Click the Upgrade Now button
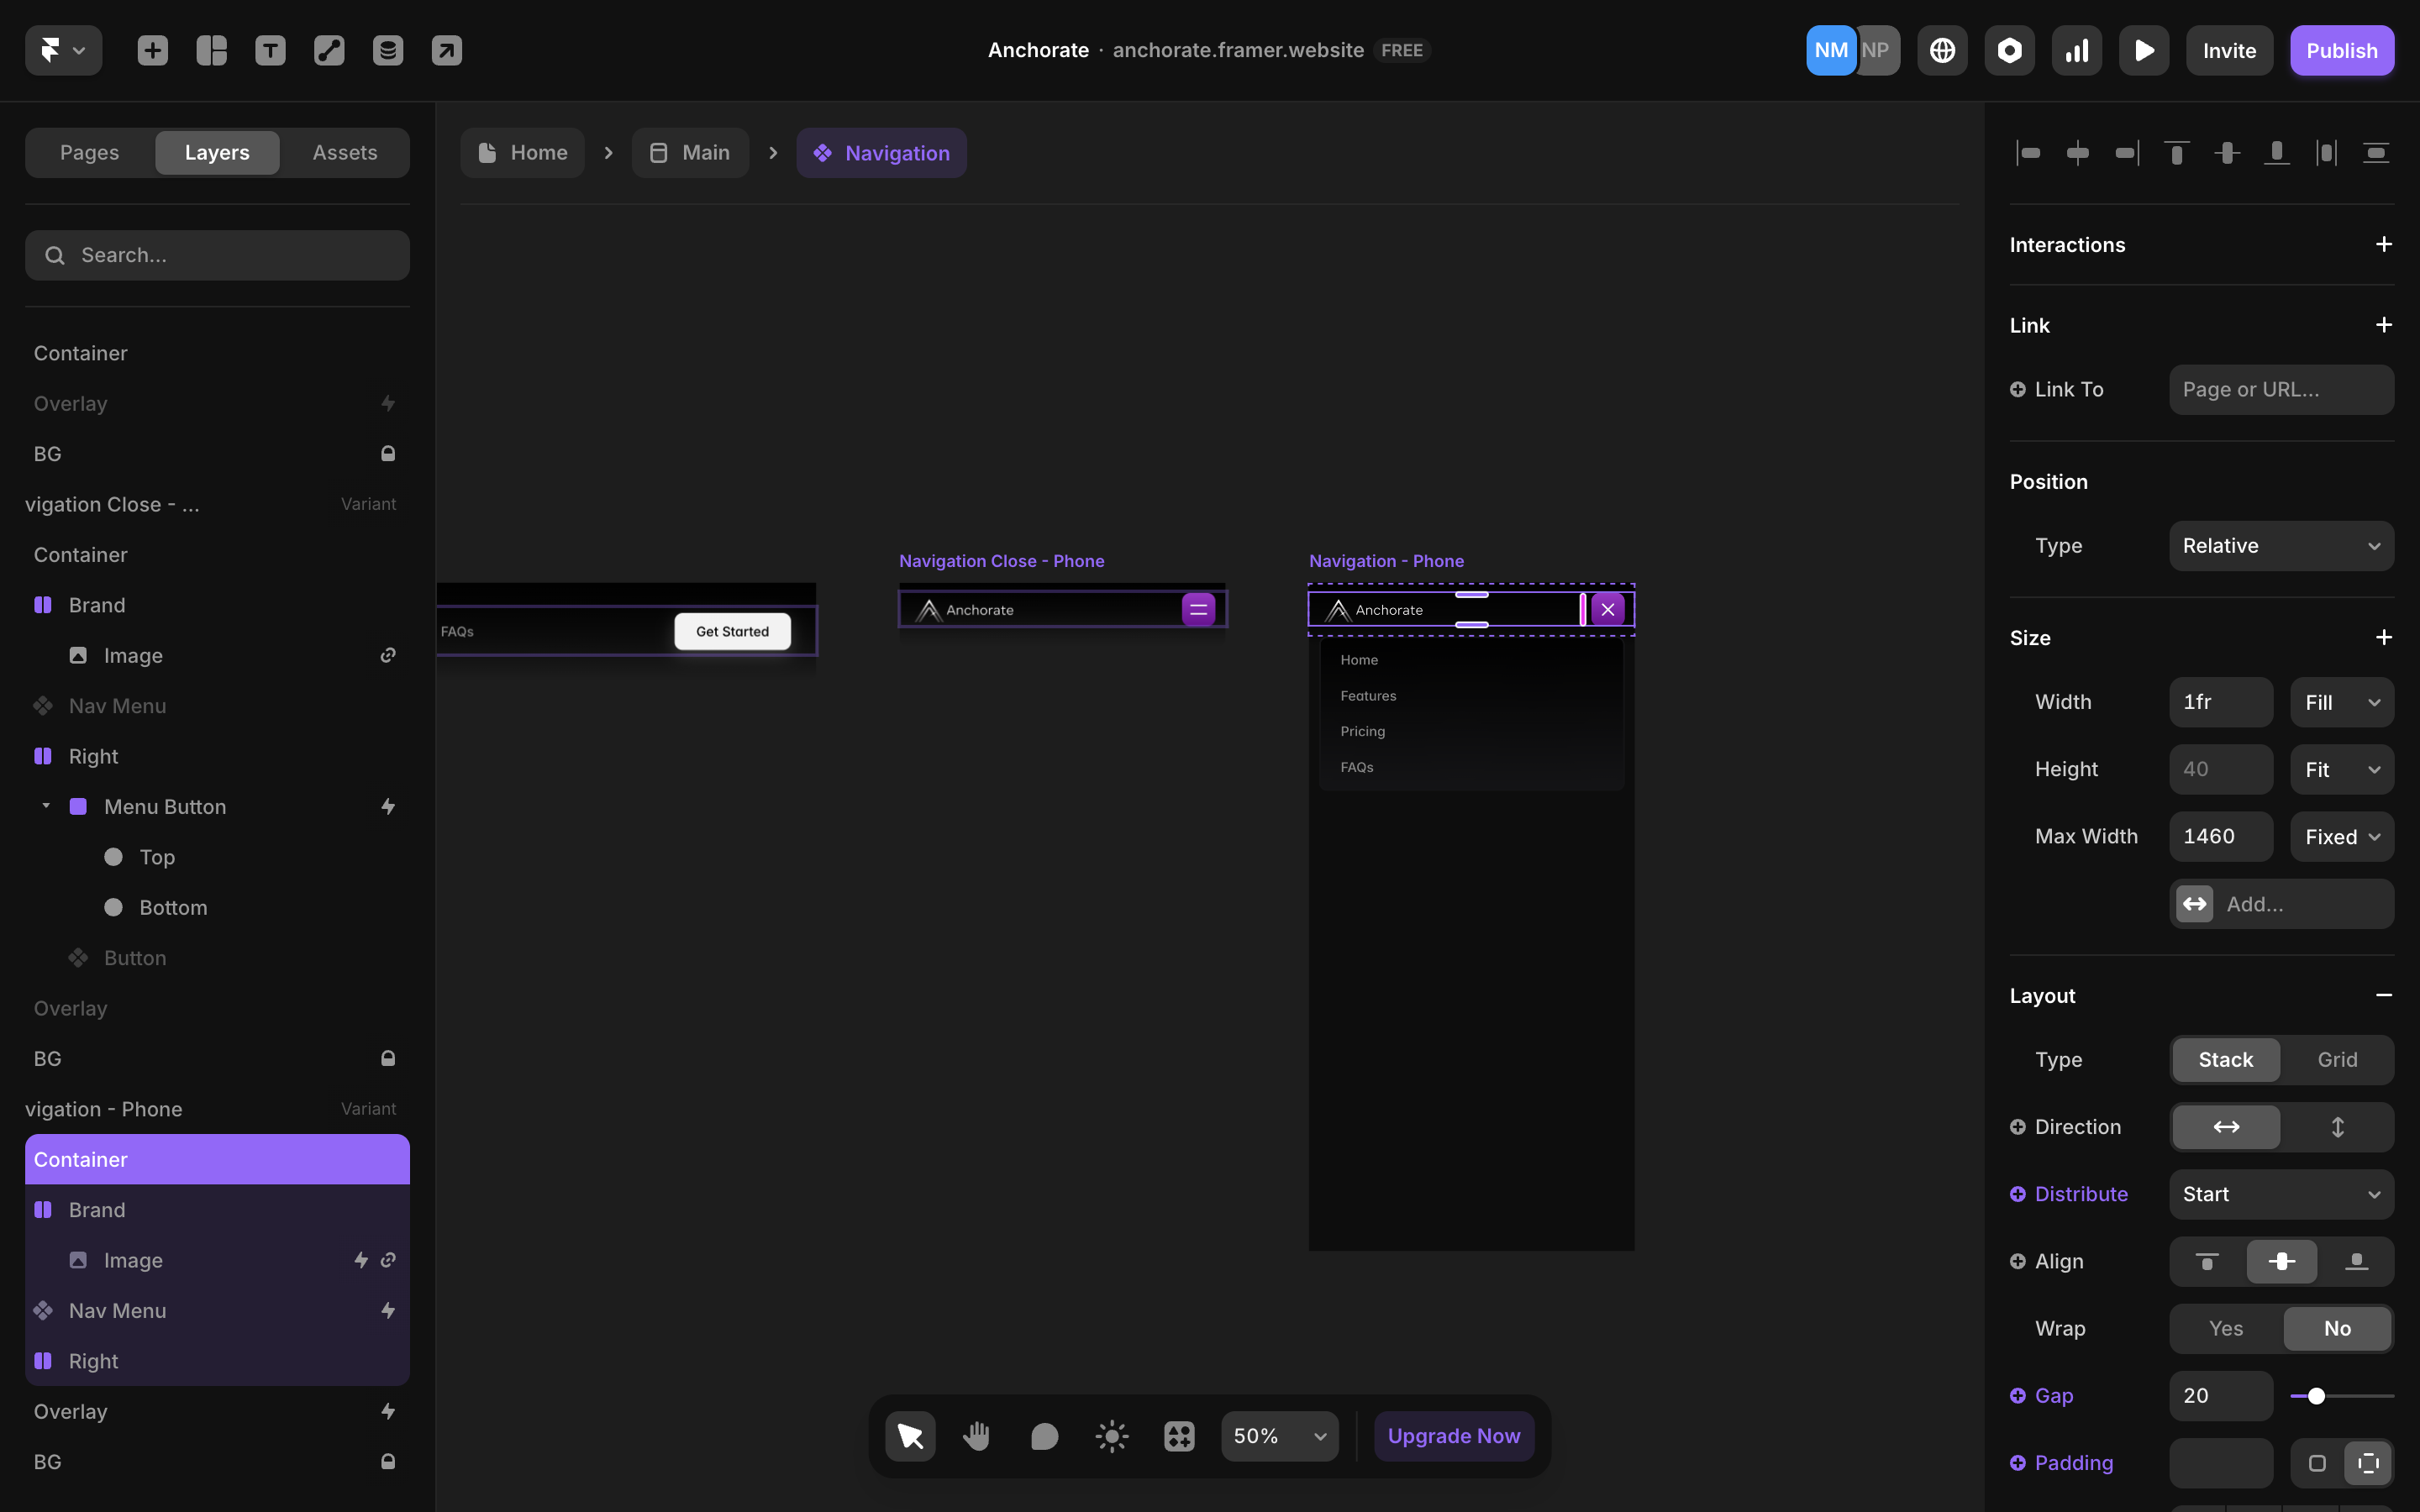 (1453, 1436)
